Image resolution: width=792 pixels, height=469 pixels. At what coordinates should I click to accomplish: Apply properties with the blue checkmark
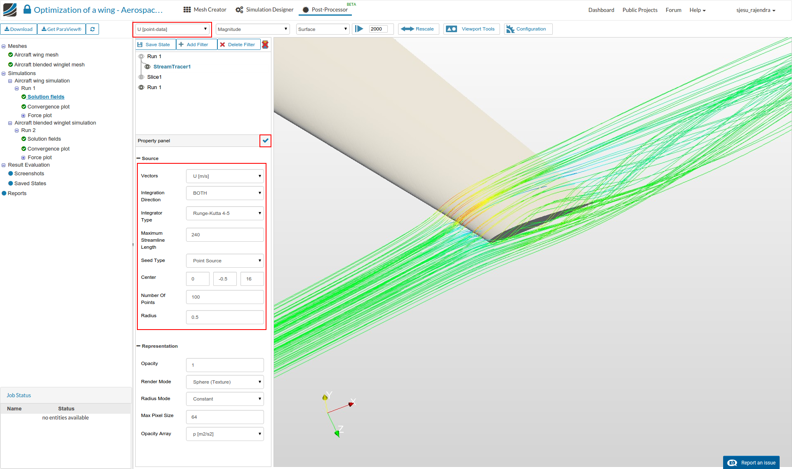pyautogui.click(x=265, y=141)
